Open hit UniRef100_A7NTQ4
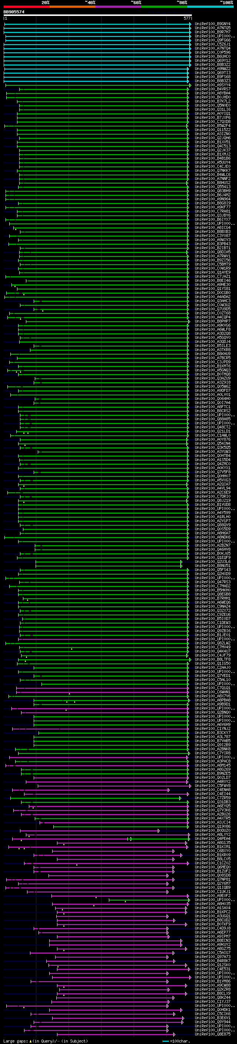The height and width of the screenshot is (1044, 237). click(212, 48)
